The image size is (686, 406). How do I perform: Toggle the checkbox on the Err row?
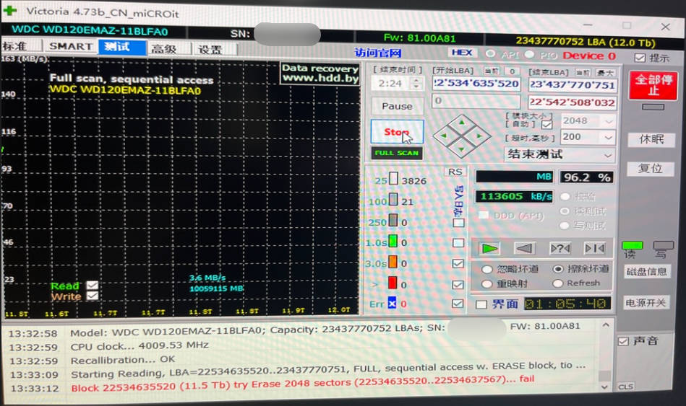[458, 304]
